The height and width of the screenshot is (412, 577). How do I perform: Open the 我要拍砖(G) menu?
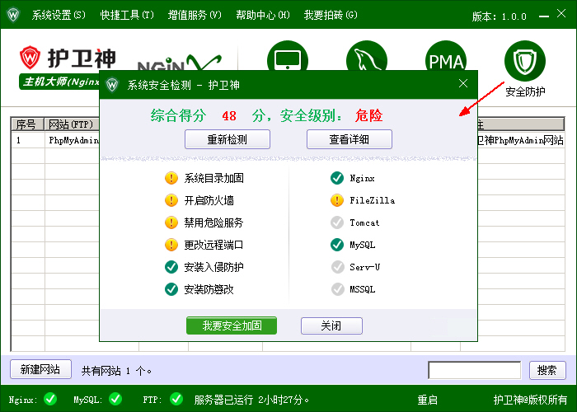(x=331, y=15)
